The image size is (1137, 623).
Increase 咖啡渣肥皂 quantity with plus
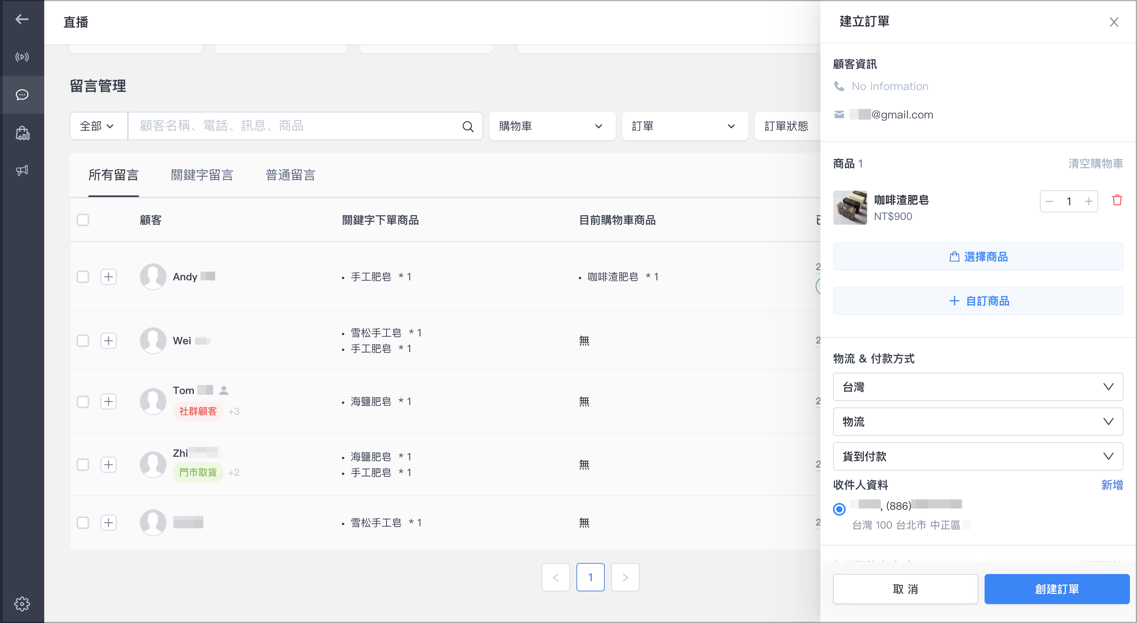pos(1088,201)
